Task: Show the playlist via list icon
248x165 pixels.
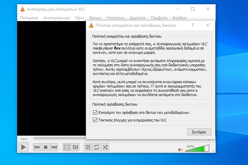Action: pyautogui.click(x=88, y=147)
